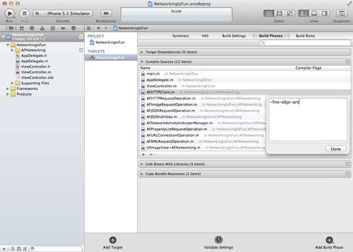
Task: Click Add Target button
Action: point(112,243)
